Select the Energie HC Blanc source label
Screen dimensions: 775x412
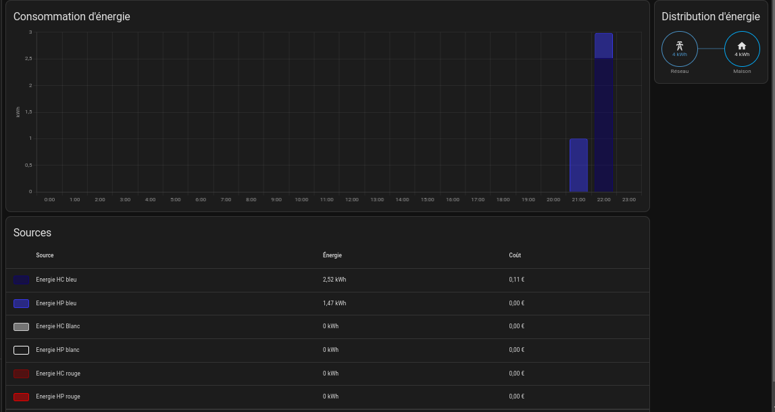pos(58,326)
